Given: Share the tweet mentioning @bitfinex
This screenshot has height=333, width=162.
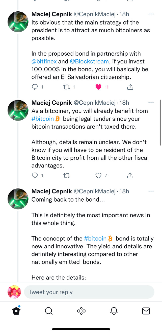Looking at the screenshot, I should point(130,87).
